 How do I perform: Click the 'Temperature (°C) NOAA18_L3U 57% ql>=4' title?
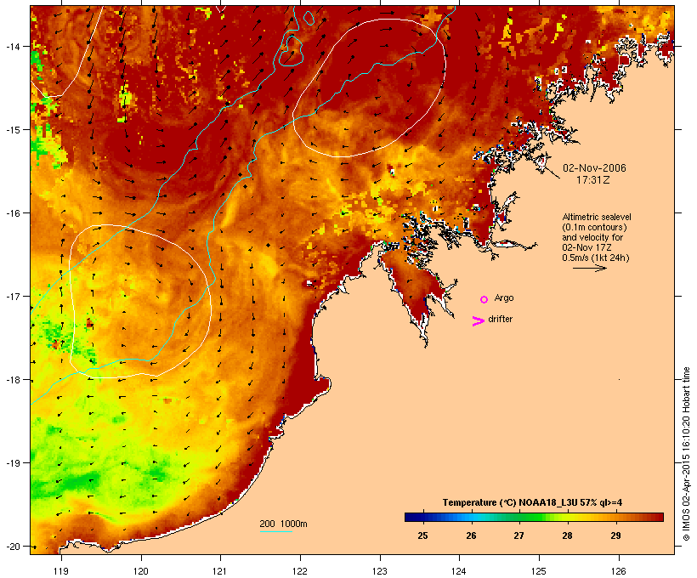coord(532,502)
